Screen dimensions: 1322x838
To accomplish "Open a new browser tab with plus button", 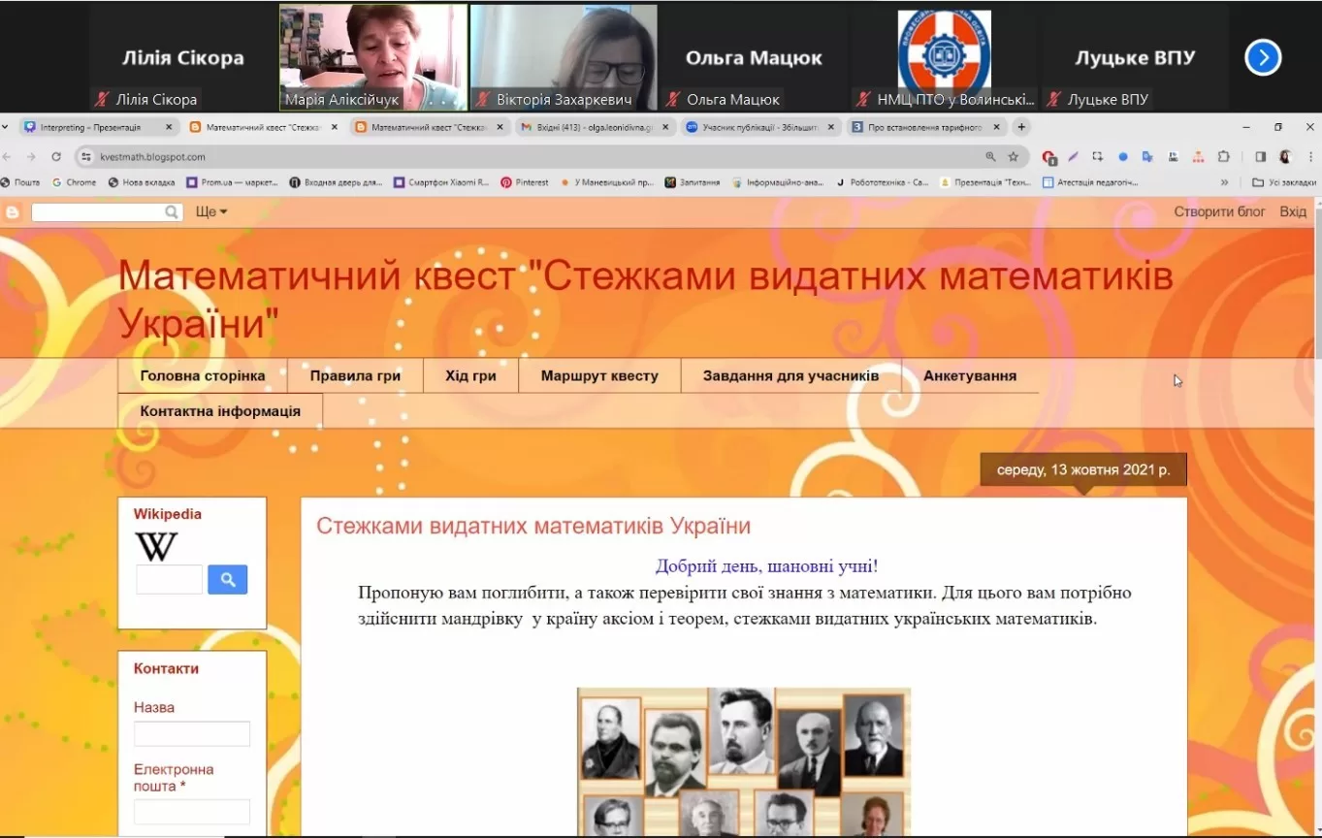I will click(1021, 127).
